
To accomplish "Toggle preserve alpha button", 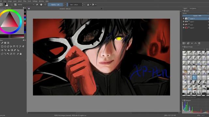I will pos(41,5).
